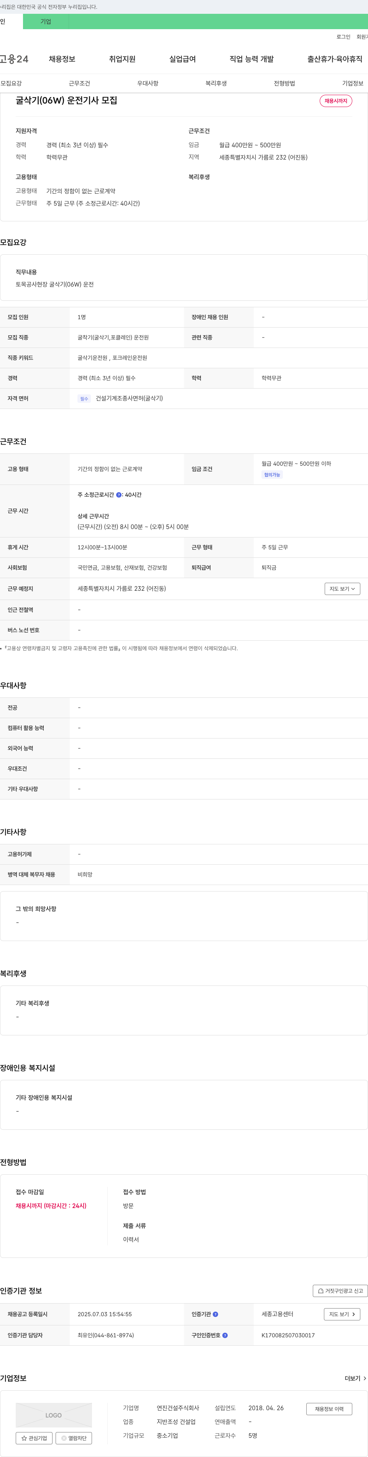Screen dimensions: 368x1457
Task: Click the 협의가능 wage tag
Action: click(272, 475)
